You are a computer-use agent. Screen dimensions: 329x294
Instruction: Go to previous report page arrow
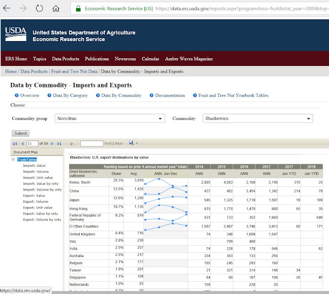click(23, 144)
